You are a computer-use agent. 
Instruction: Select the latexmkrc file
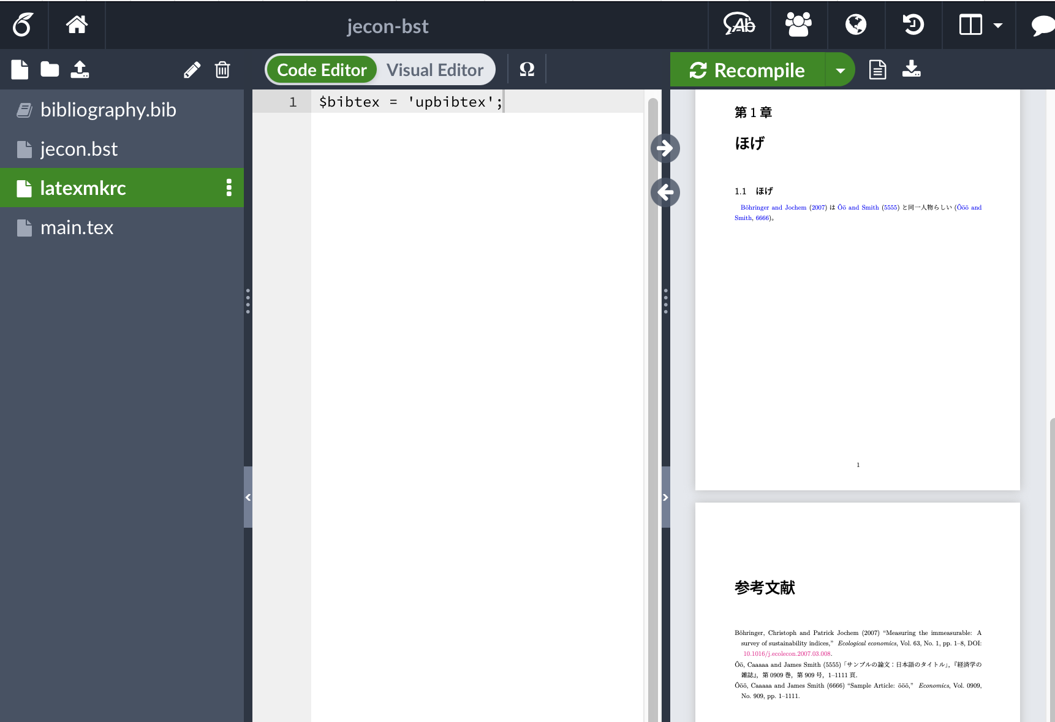(x=122, y=188)
